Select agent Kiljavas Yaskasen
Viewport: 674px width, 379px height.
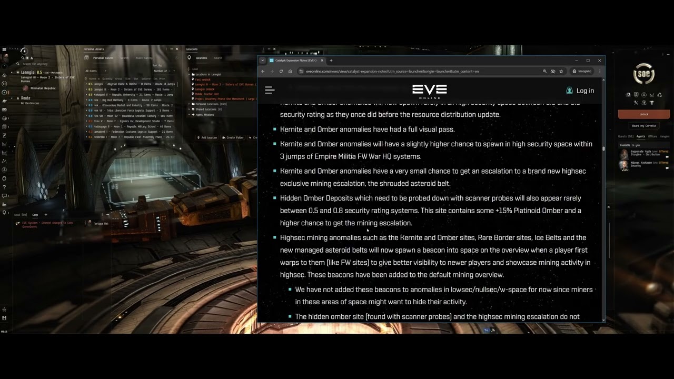644,165
